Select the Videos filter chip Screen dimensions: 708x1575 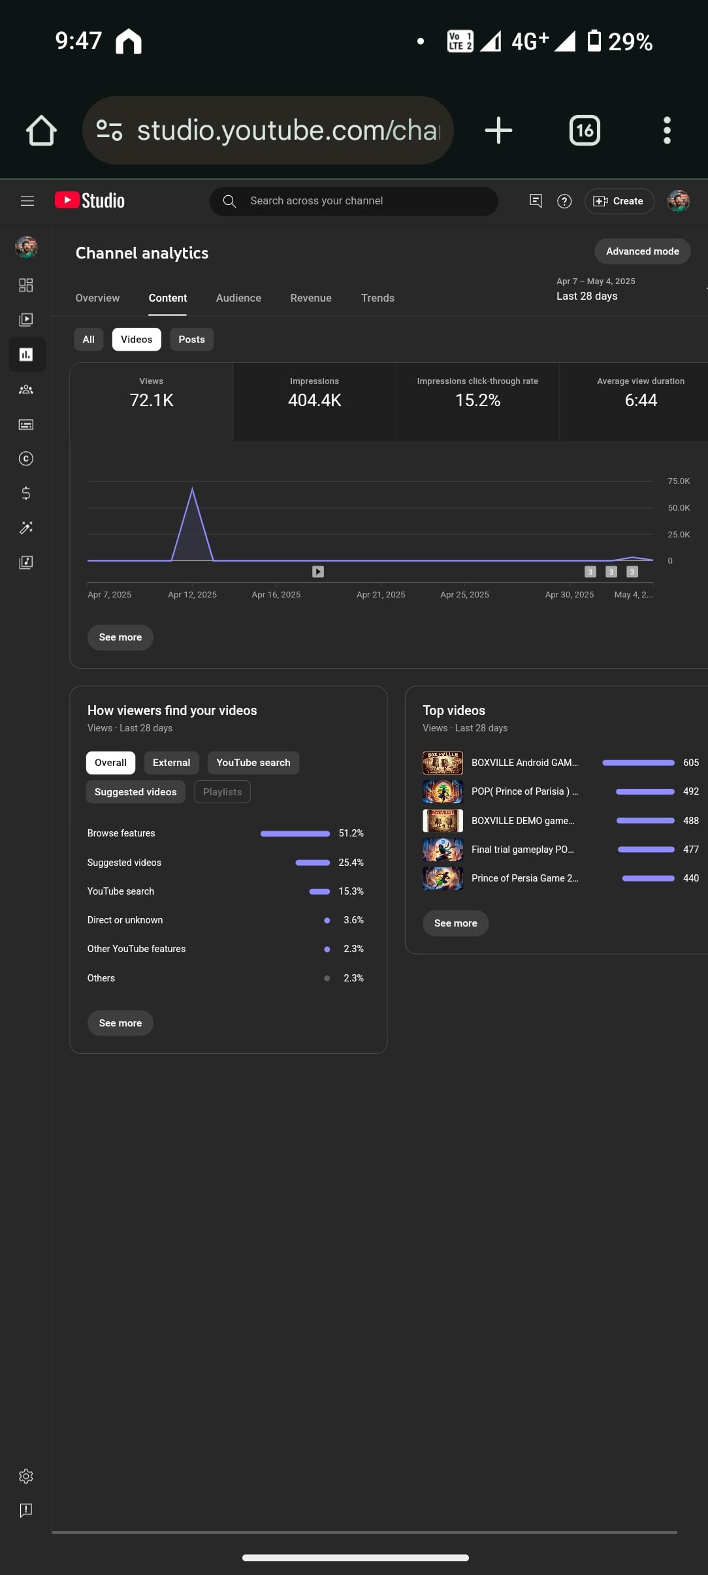136,340
